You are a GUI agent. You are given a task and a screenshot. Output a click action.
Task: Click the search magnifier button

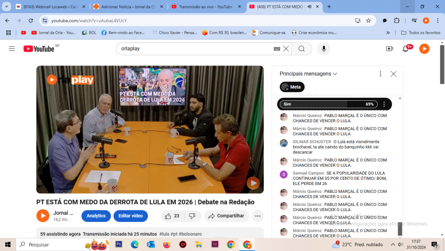(302, 49)
